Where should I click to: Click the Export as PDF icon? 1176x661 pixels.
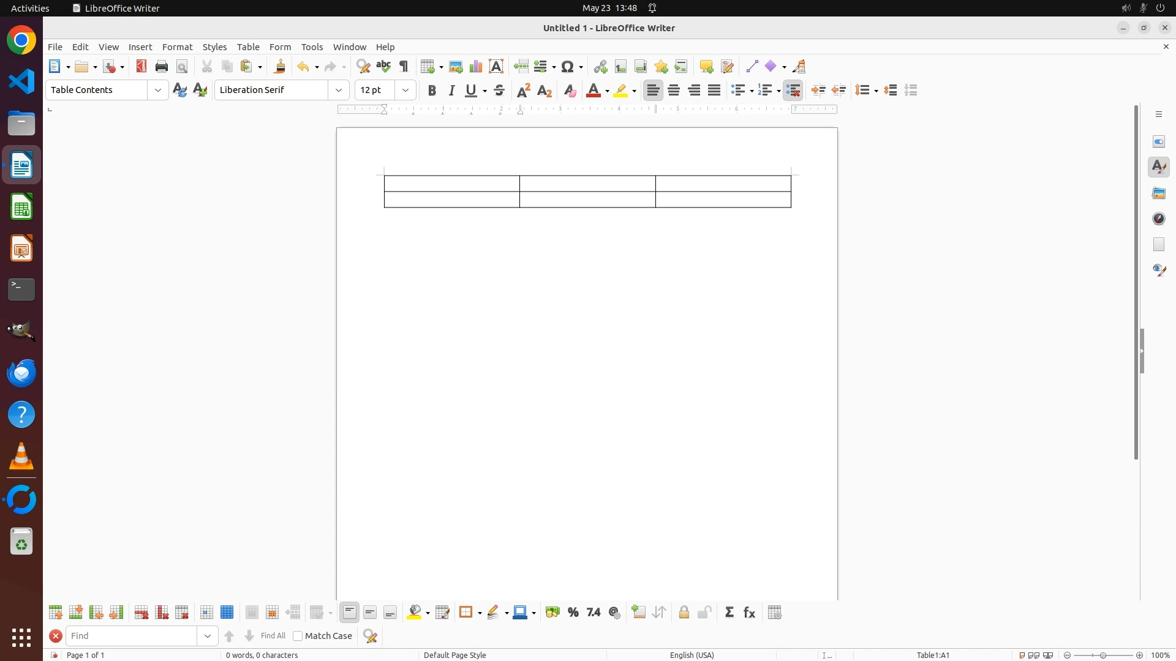tap(141, 66)
